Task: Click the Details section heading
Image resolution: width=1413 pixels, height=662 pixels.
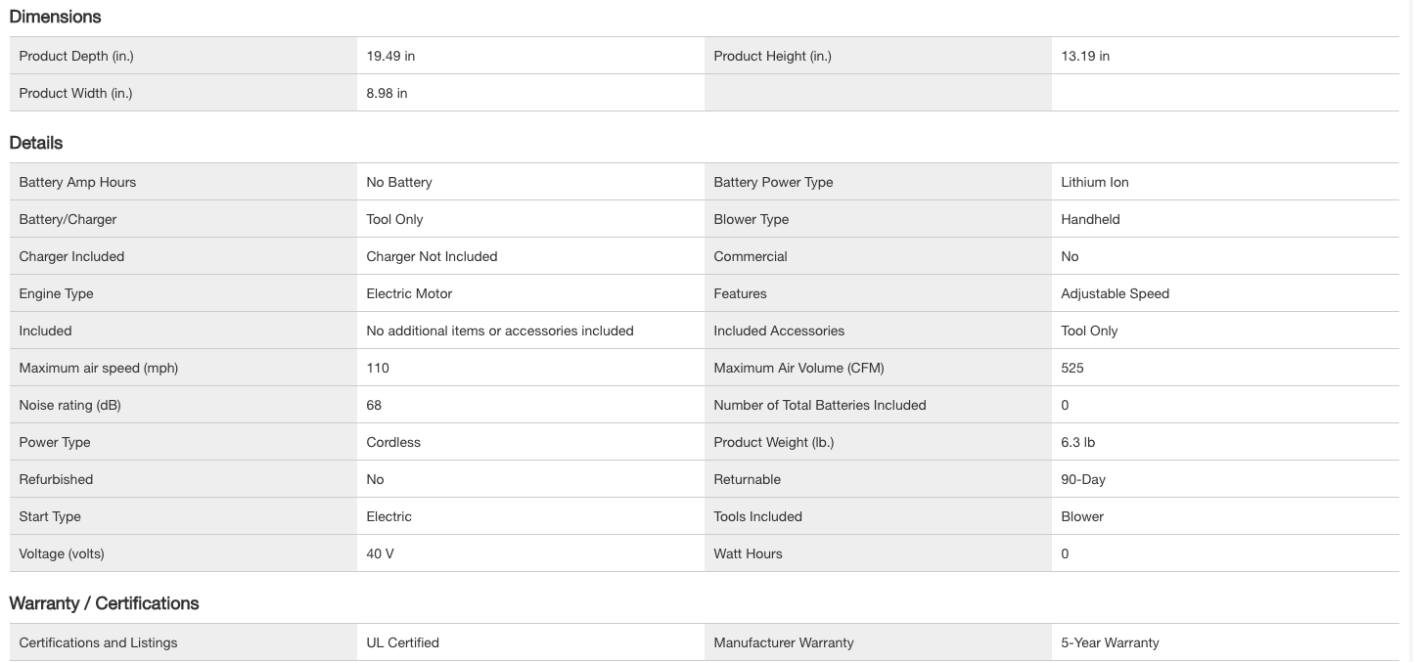Action: [36, 143]
